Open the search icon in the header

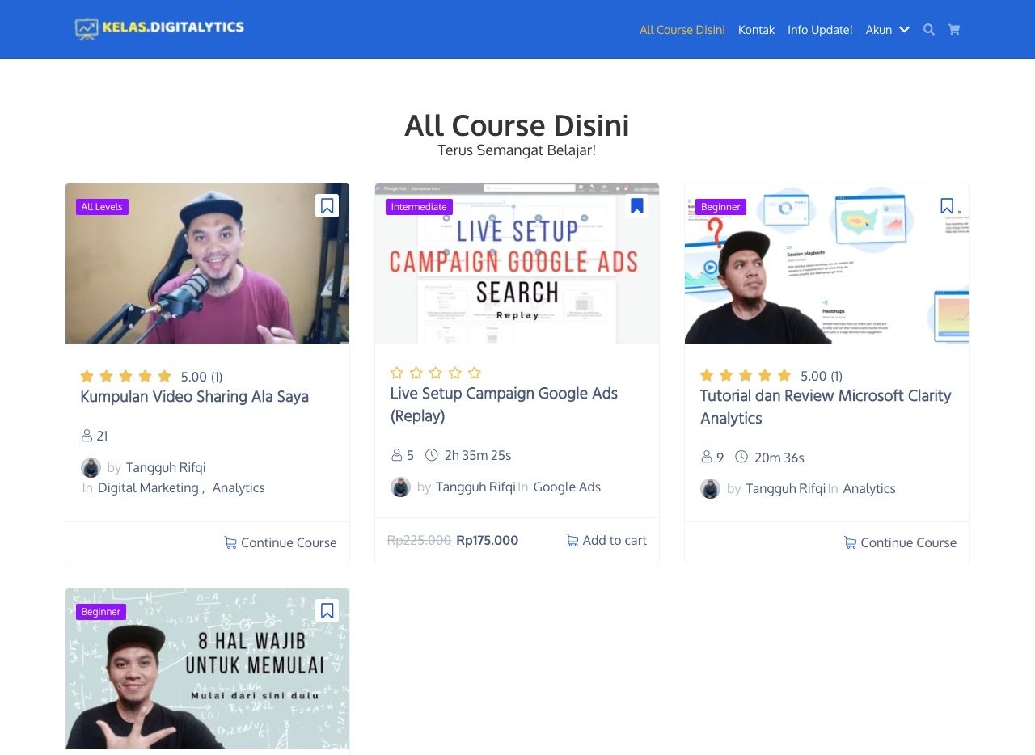pos(929,30)
